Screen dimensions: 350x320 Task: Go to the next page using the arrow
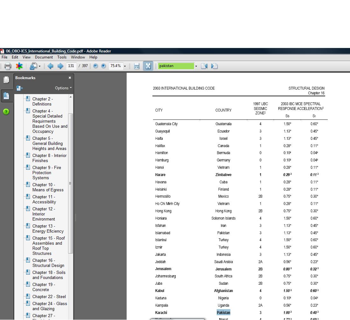[x=60, y=66]
